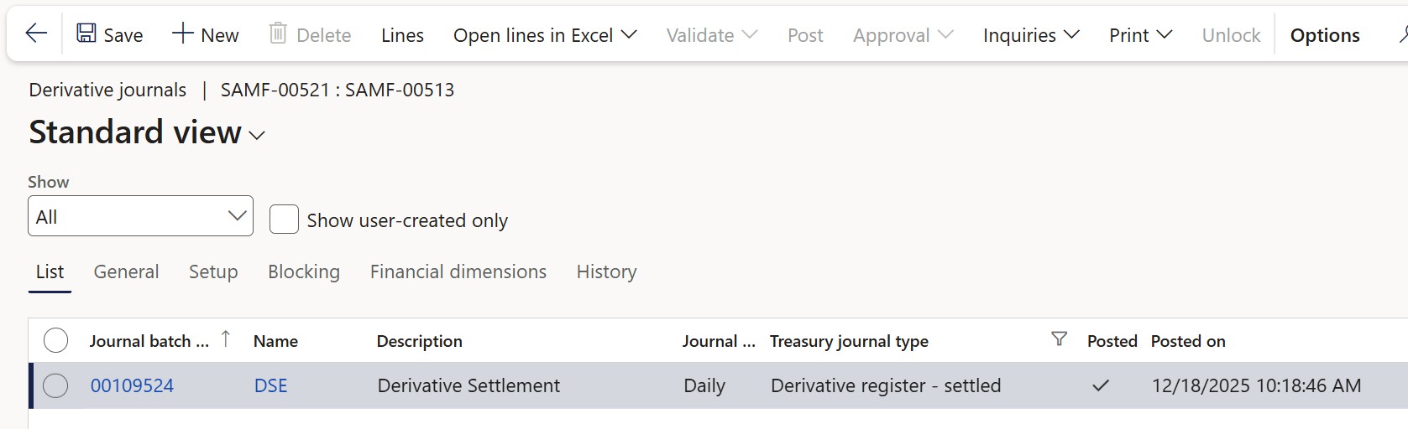Click the Lines button in toolbar

(x=402, y=35)
